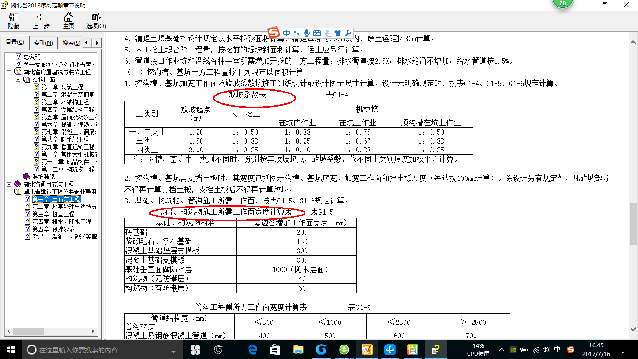Select 第五章 预拌砂浆 topic
The image size is (638, 359).
pos(53,229)
